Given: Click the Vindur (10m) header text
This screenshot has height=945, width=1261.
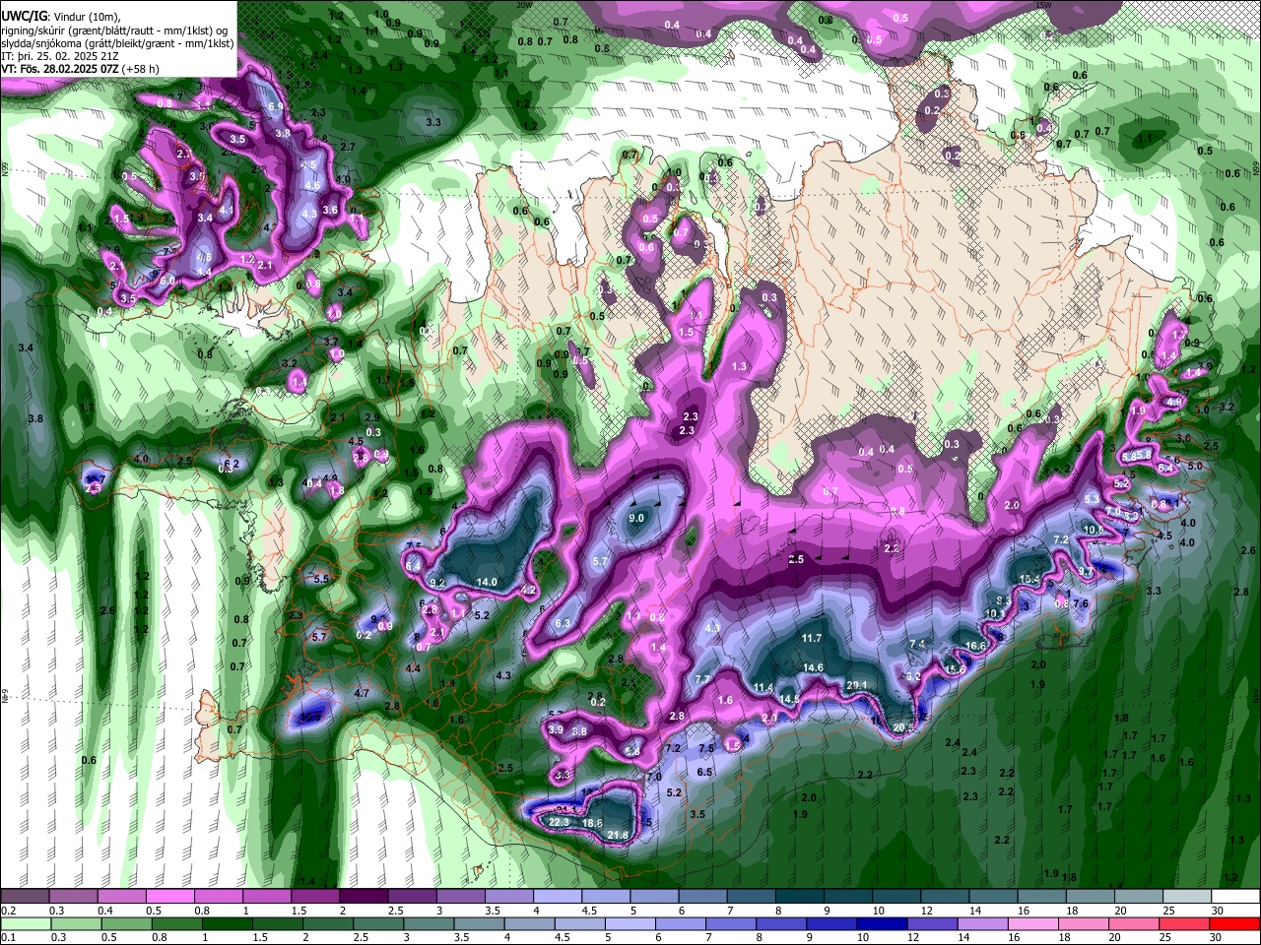Looking at the screenshot, I should (87, 16).
